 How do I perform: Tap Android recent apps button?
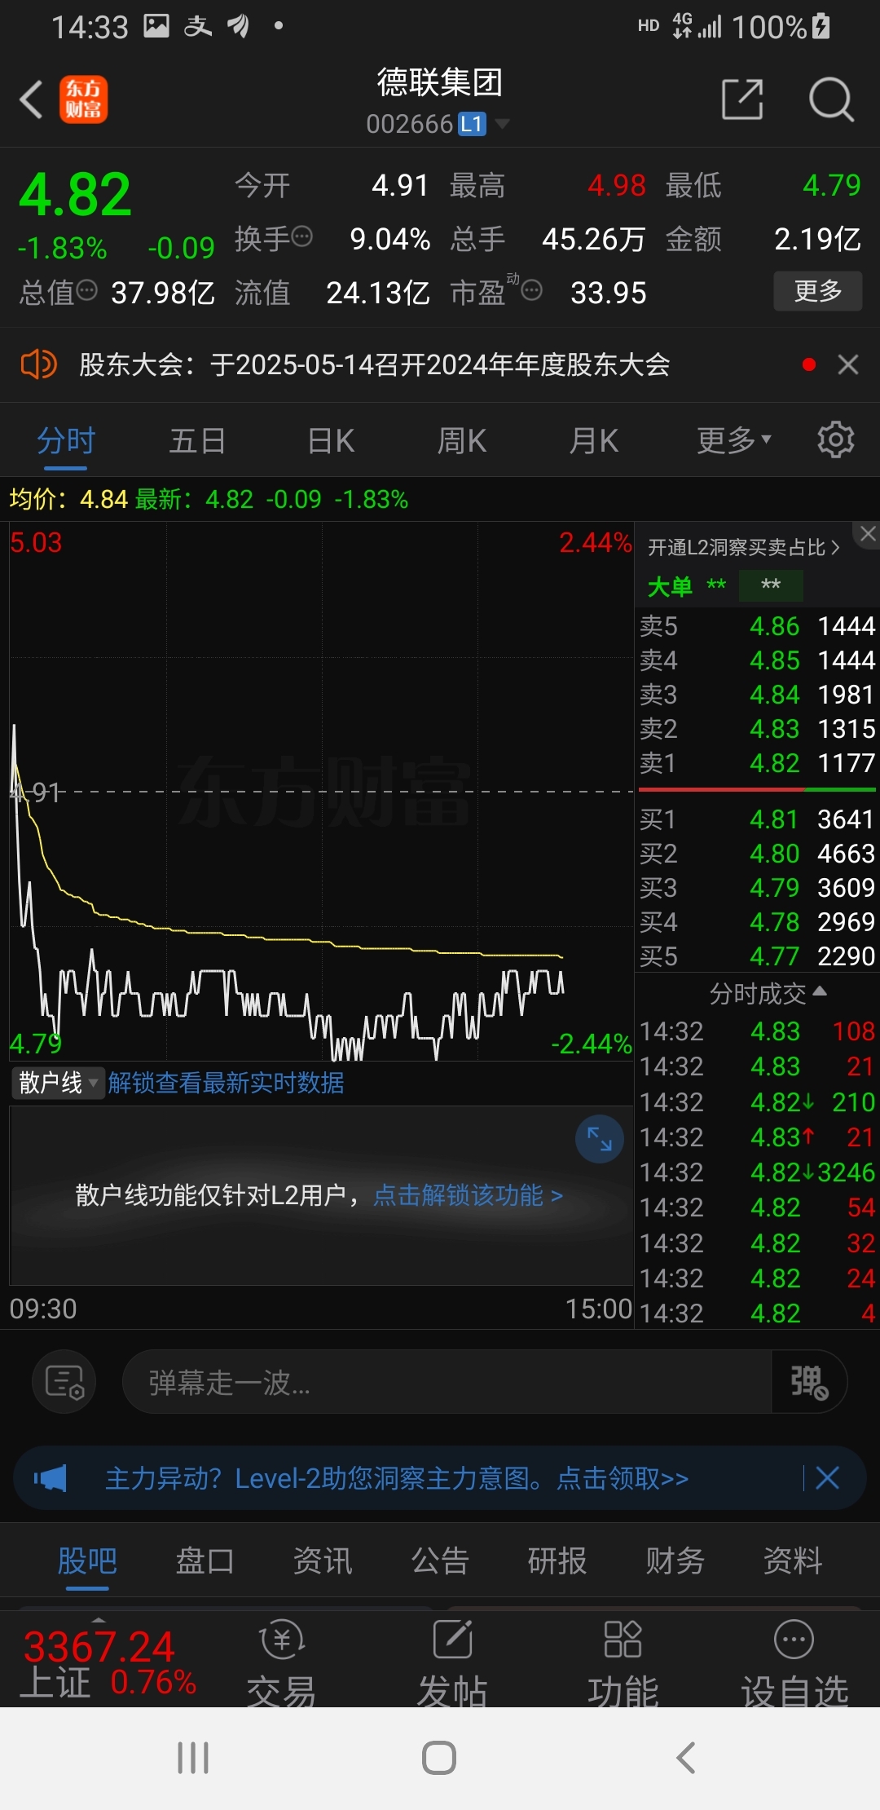[x=193, y=1758]
